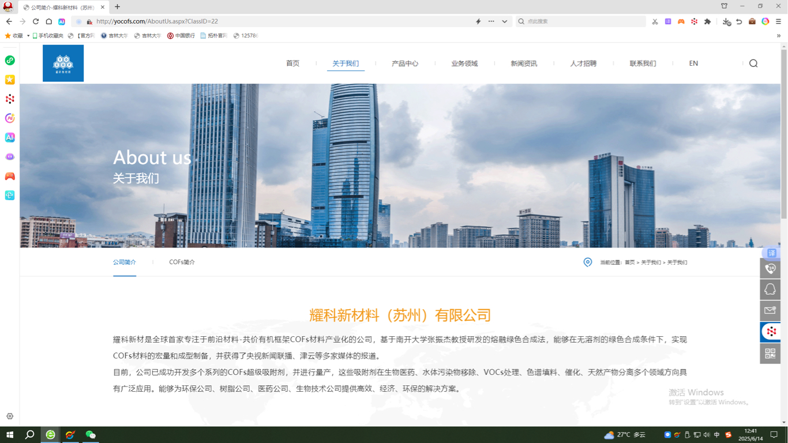Open 联系我们 navigation item

[x=643, y=63]
